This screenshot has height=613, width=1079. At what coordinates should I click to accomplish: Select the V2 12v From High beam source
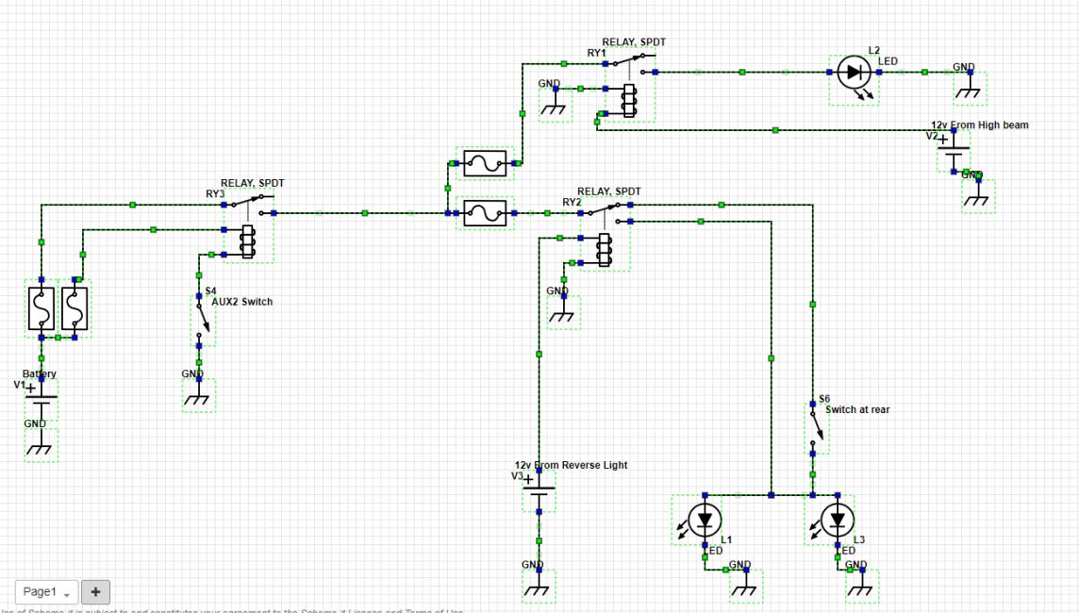pos(954,151)
